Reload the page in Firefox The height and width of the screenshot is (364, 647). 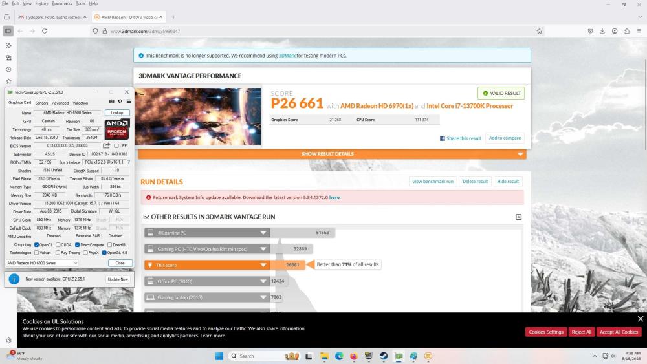[45, 31]
